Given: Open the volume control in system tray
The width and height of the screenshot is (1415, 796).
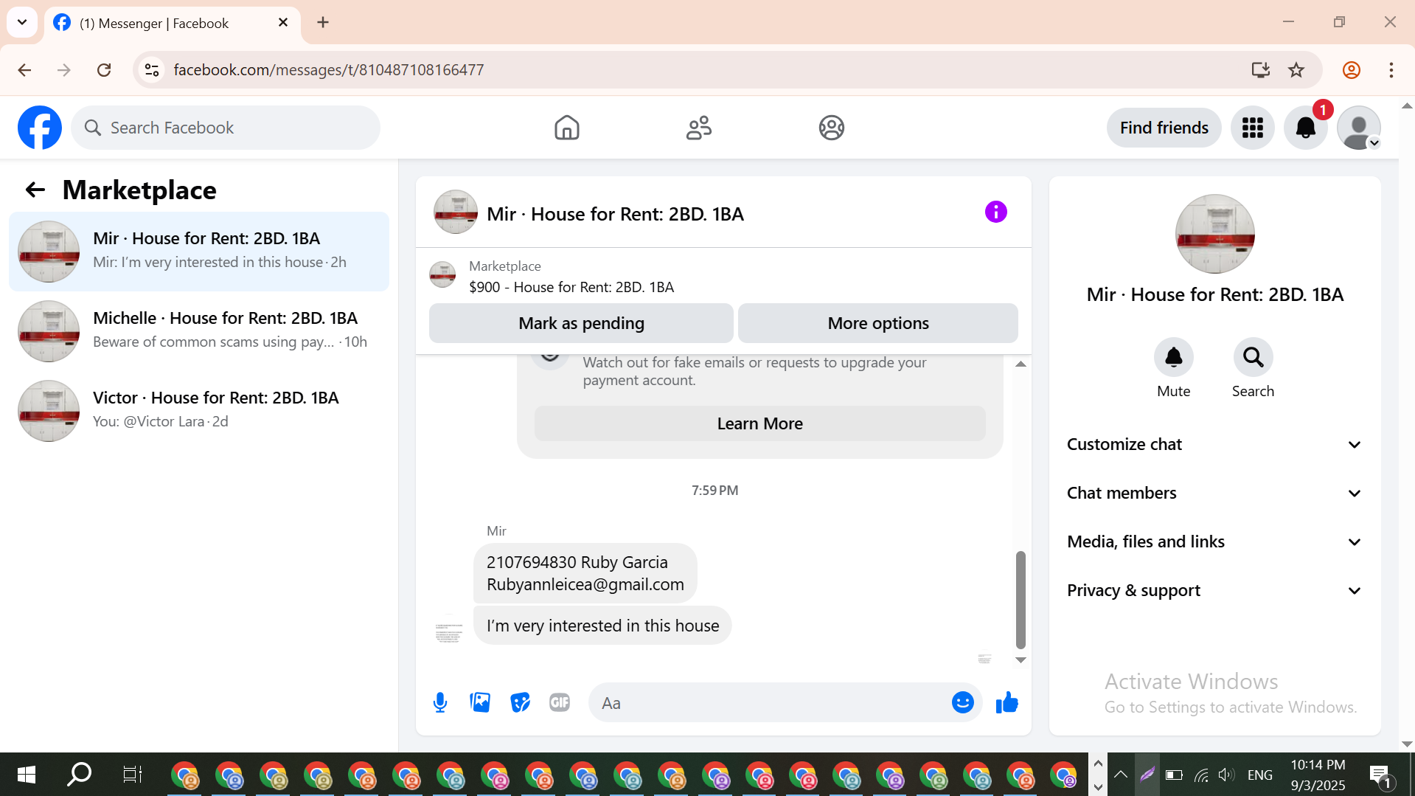Looking at the screenshot, I should (x=1226, y=775).
